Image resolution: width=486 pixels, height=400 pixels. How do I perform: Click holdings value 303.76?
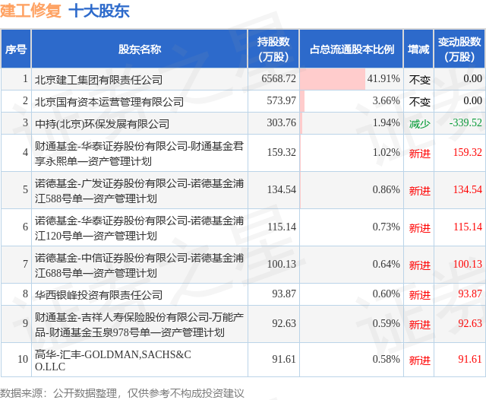[281, 122]
